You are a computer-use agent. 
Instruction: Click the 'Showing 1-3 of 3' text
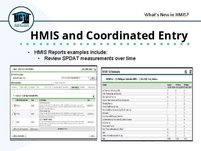click(x=62, y=129)
